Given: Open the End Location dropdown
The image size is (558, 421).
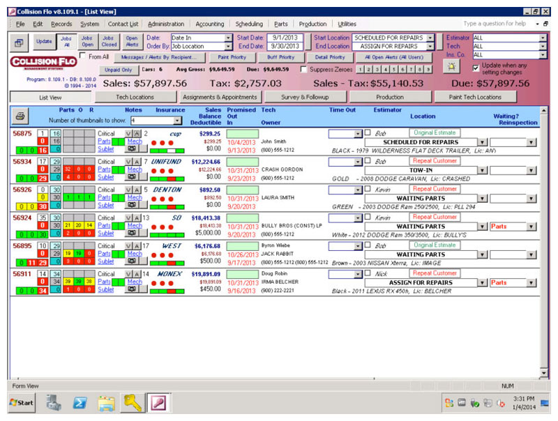Looking at the screenshot, I should click(430, 46).
